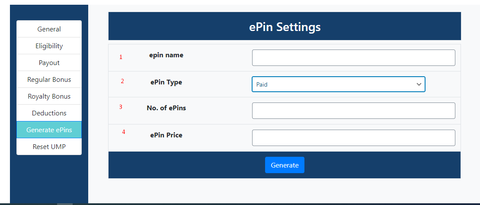Open the General settings tab
This screenshot has width=480, height=205.
tap(49, 29)
